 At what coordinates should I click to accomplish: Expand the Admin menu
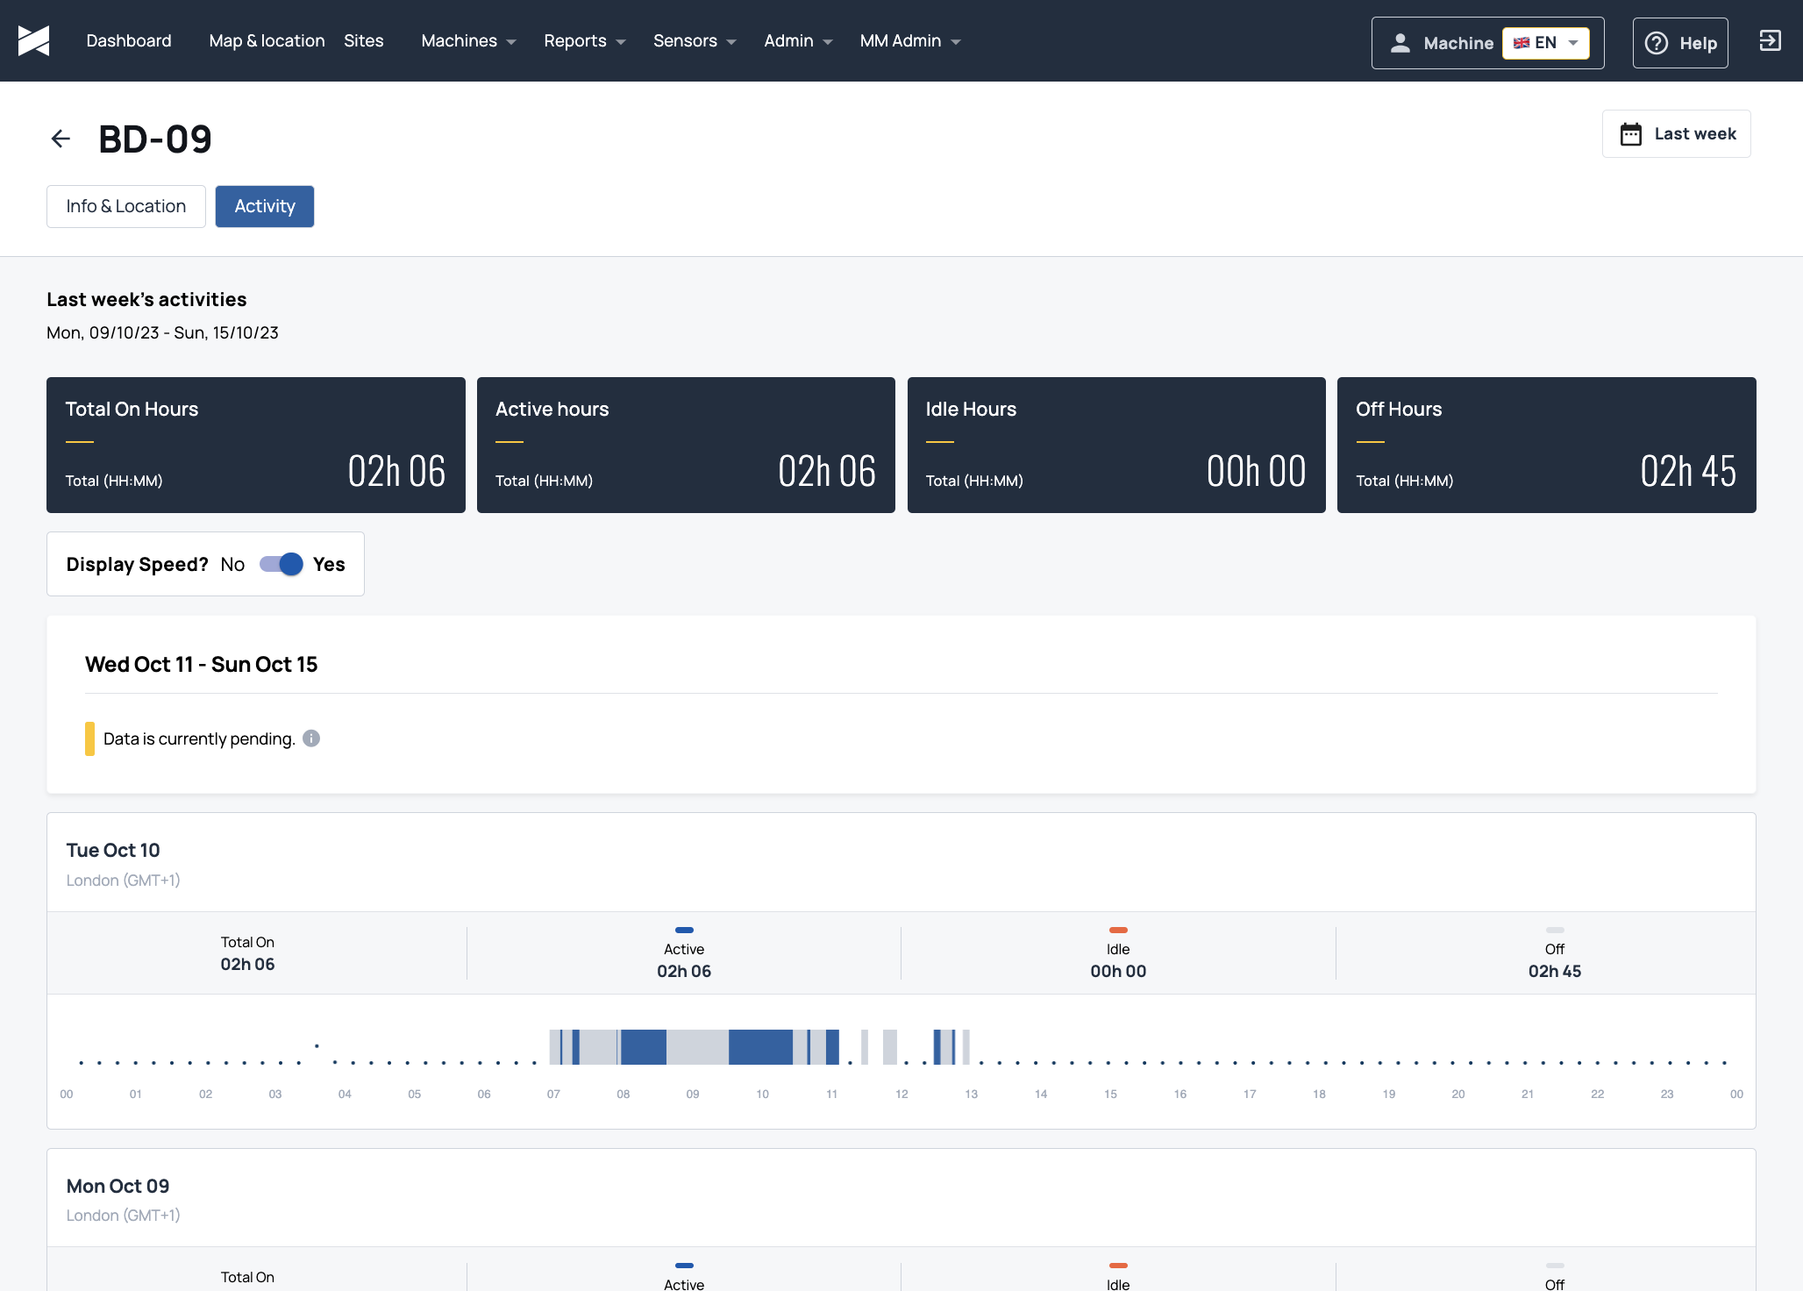tap(798, 40)
